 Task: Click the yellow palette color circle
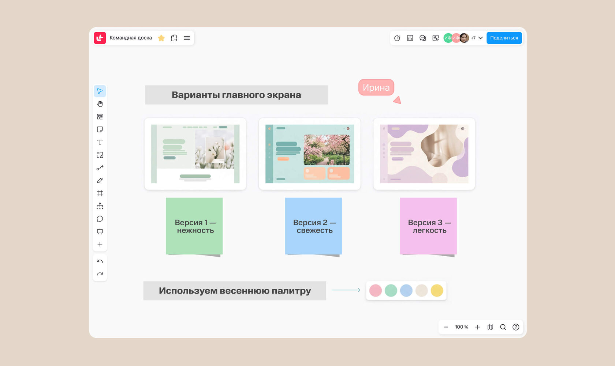[x=437, y=291]
